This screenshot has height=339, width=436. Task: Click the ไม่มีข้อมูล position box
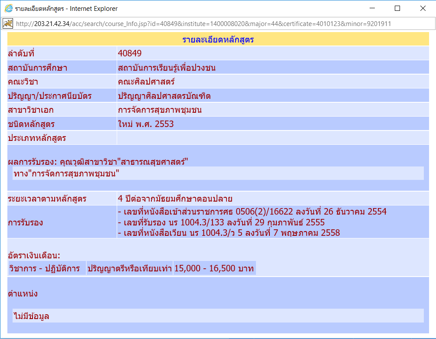click(218, 316)
